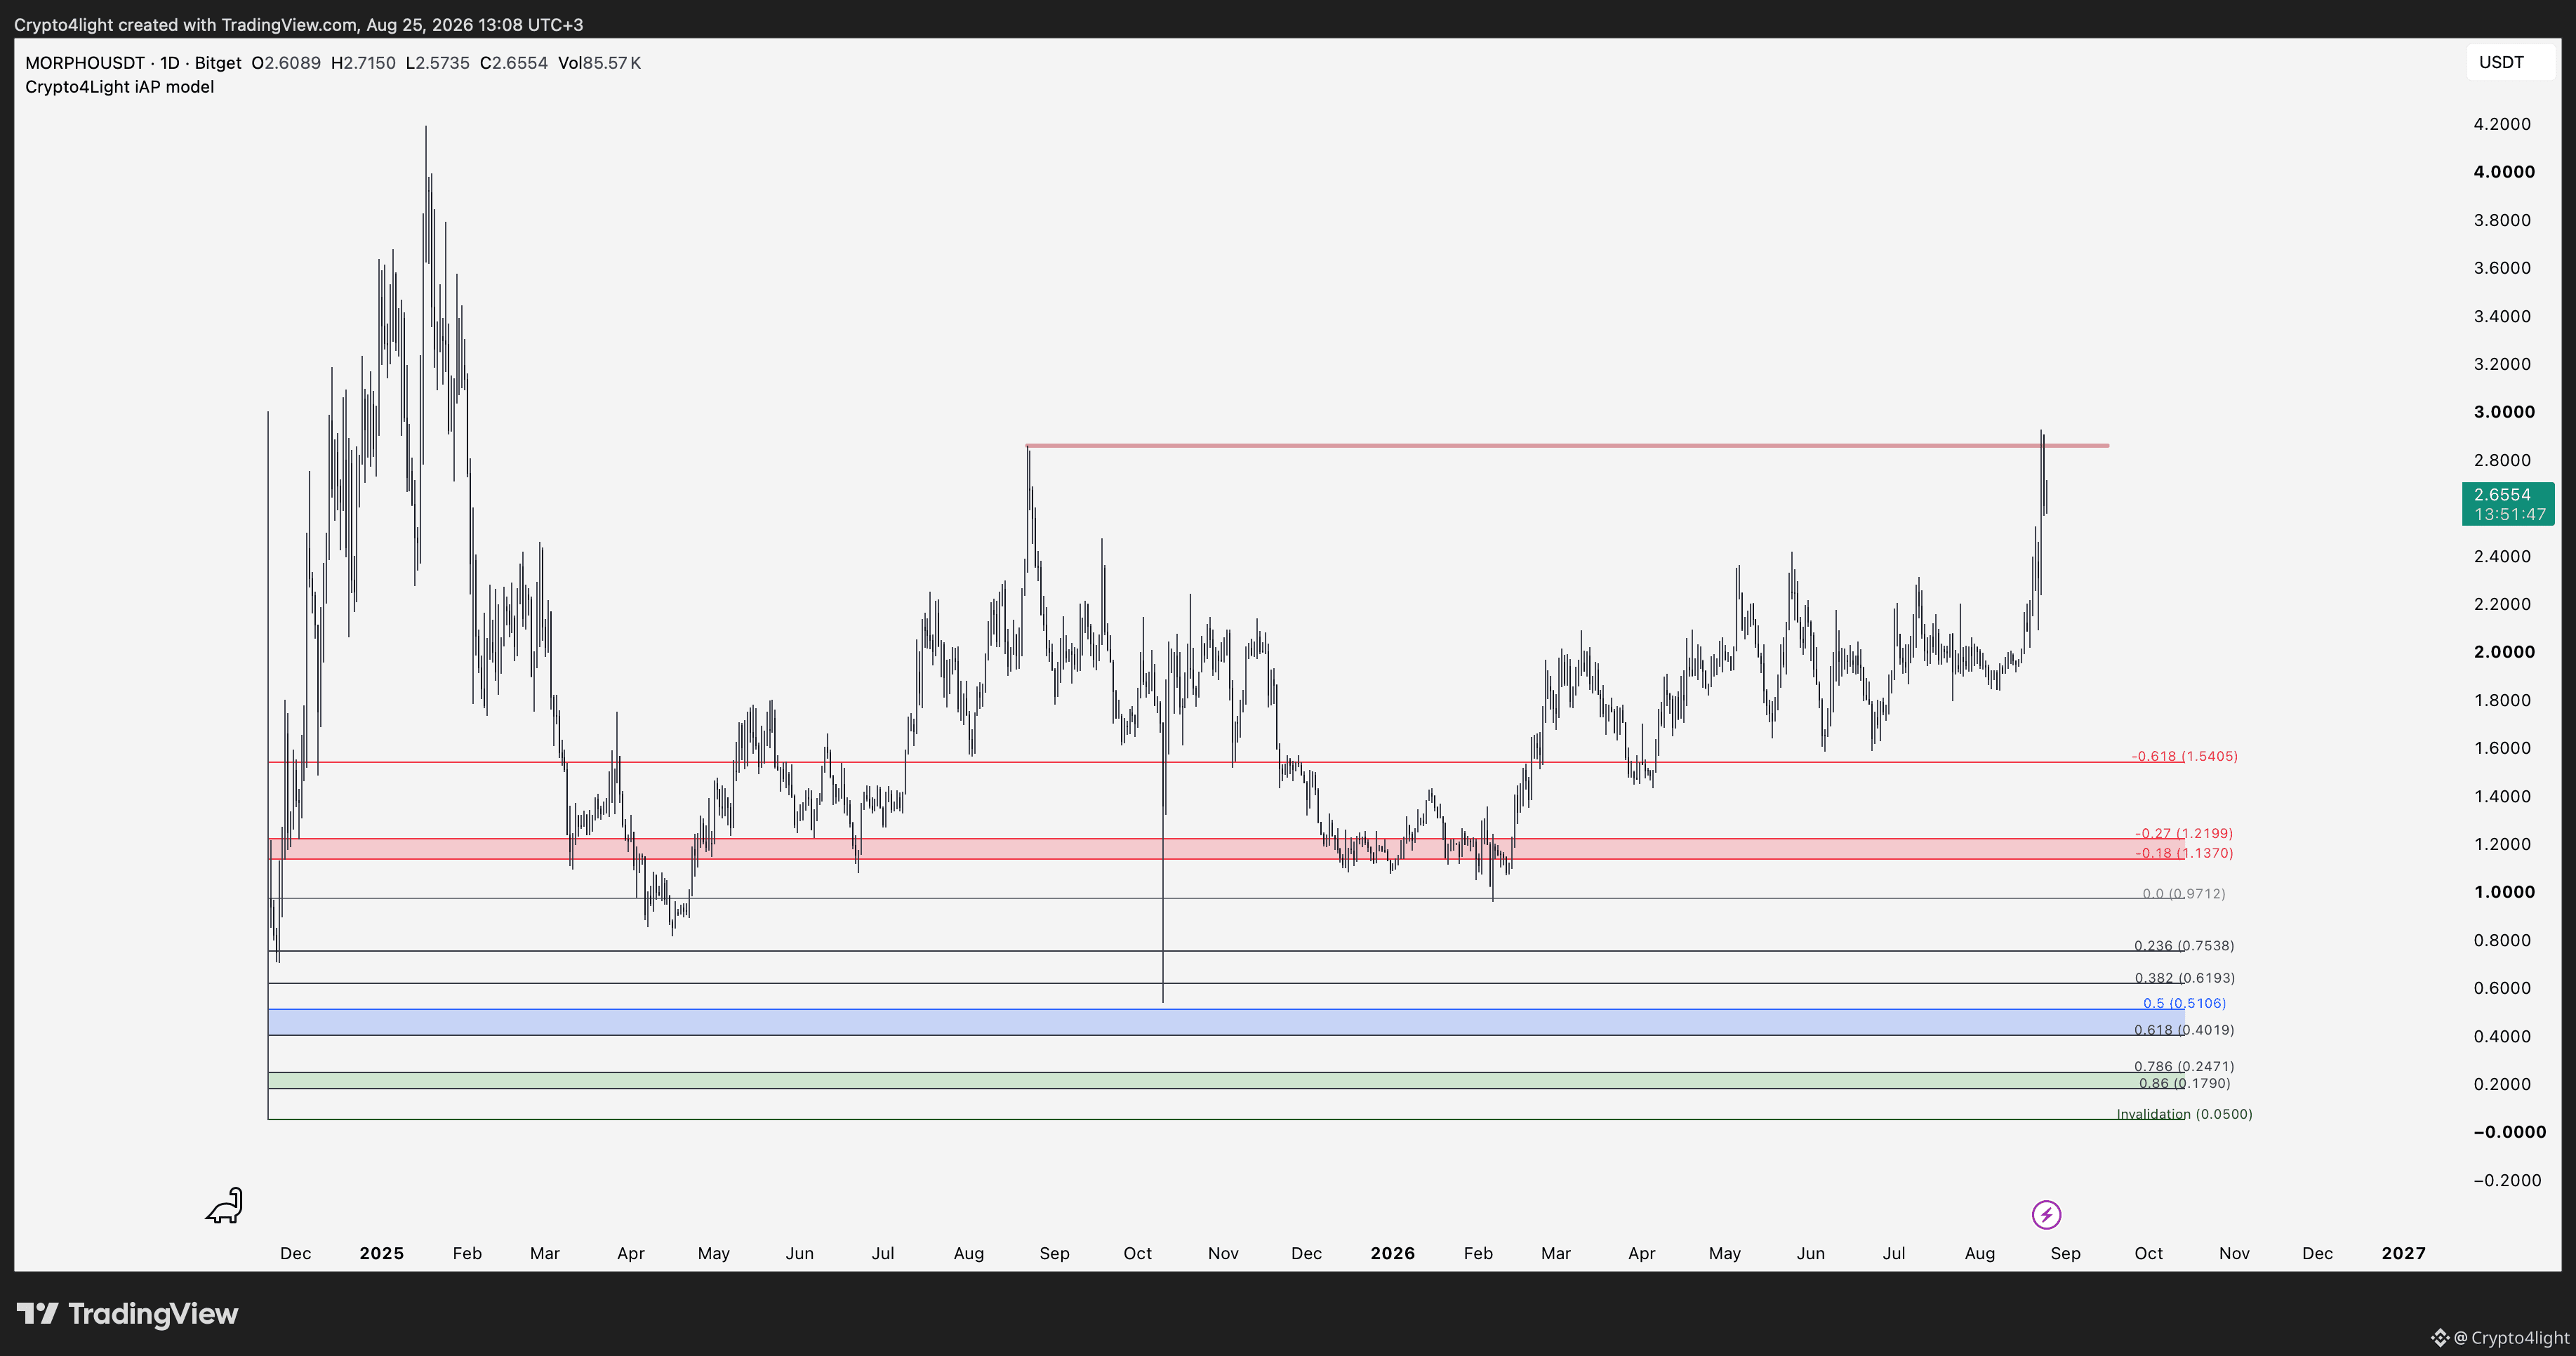Click the dinosaur logo icon on the chart
The height and width of the screenshot is (1356, 2576).
pos(224,1205)
